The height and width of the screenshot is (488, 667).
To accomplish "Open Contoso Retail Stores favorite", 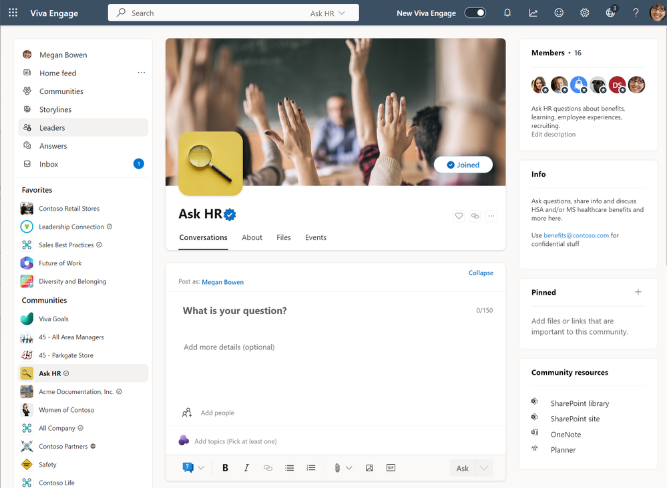I will (x=83, y=209).
